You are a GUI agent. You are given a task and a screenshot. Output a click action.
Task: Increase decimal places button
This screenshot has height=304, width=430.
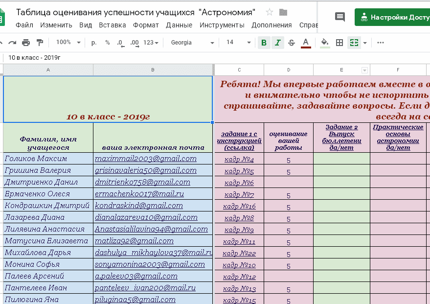[x=135, y=43]
